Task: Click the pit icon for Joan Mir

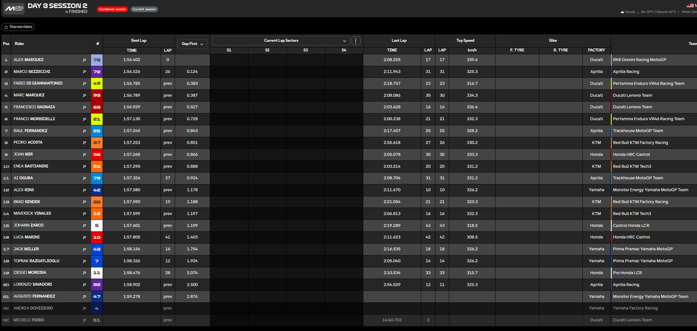Action: [84, 154]
